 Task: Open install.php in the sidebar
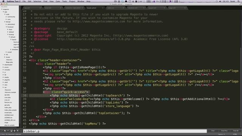pos(8,113)
